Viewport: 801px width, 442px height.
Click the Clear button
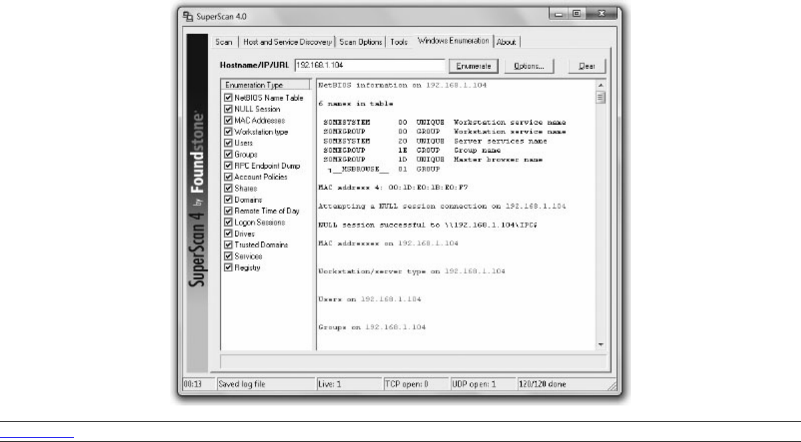[x=586, y=66]
